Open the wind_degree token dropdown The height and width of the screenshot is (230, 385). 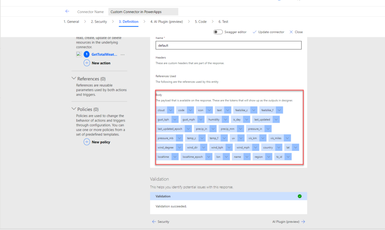179,148
